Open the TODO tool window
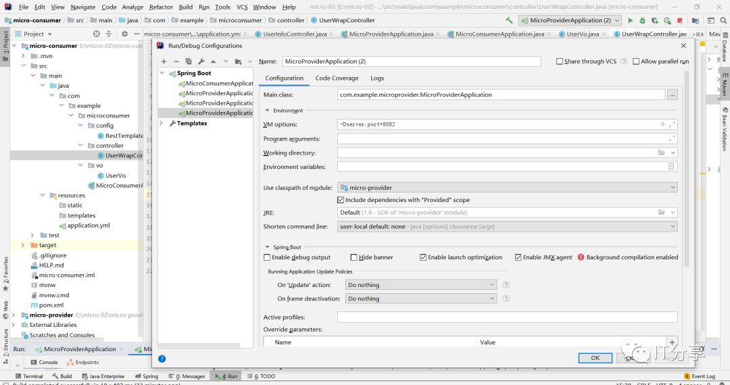 coord(261,376)
